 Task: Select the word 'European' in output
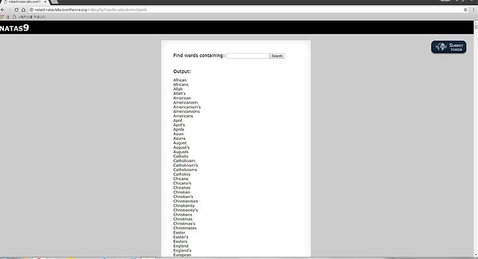pyautogui.click(x=183, y=255)
